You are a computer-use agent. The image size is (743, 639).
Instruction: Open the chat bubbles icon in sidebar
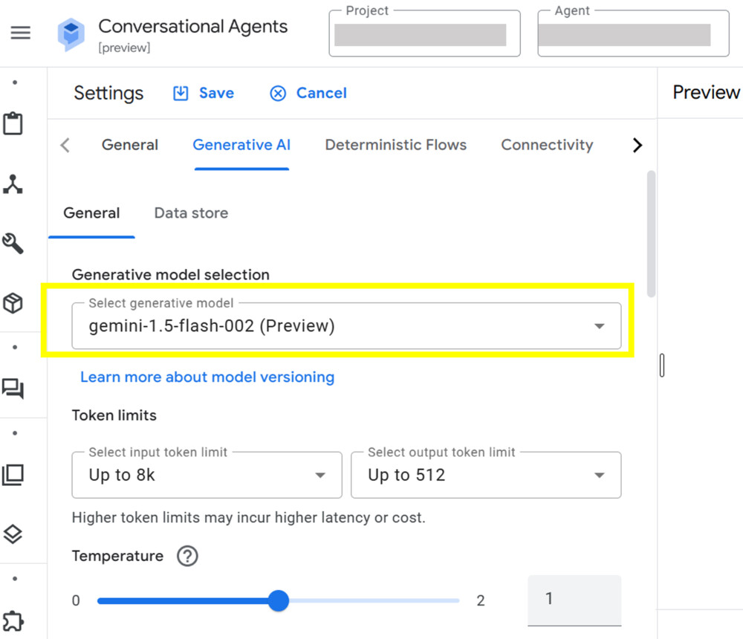13,389
